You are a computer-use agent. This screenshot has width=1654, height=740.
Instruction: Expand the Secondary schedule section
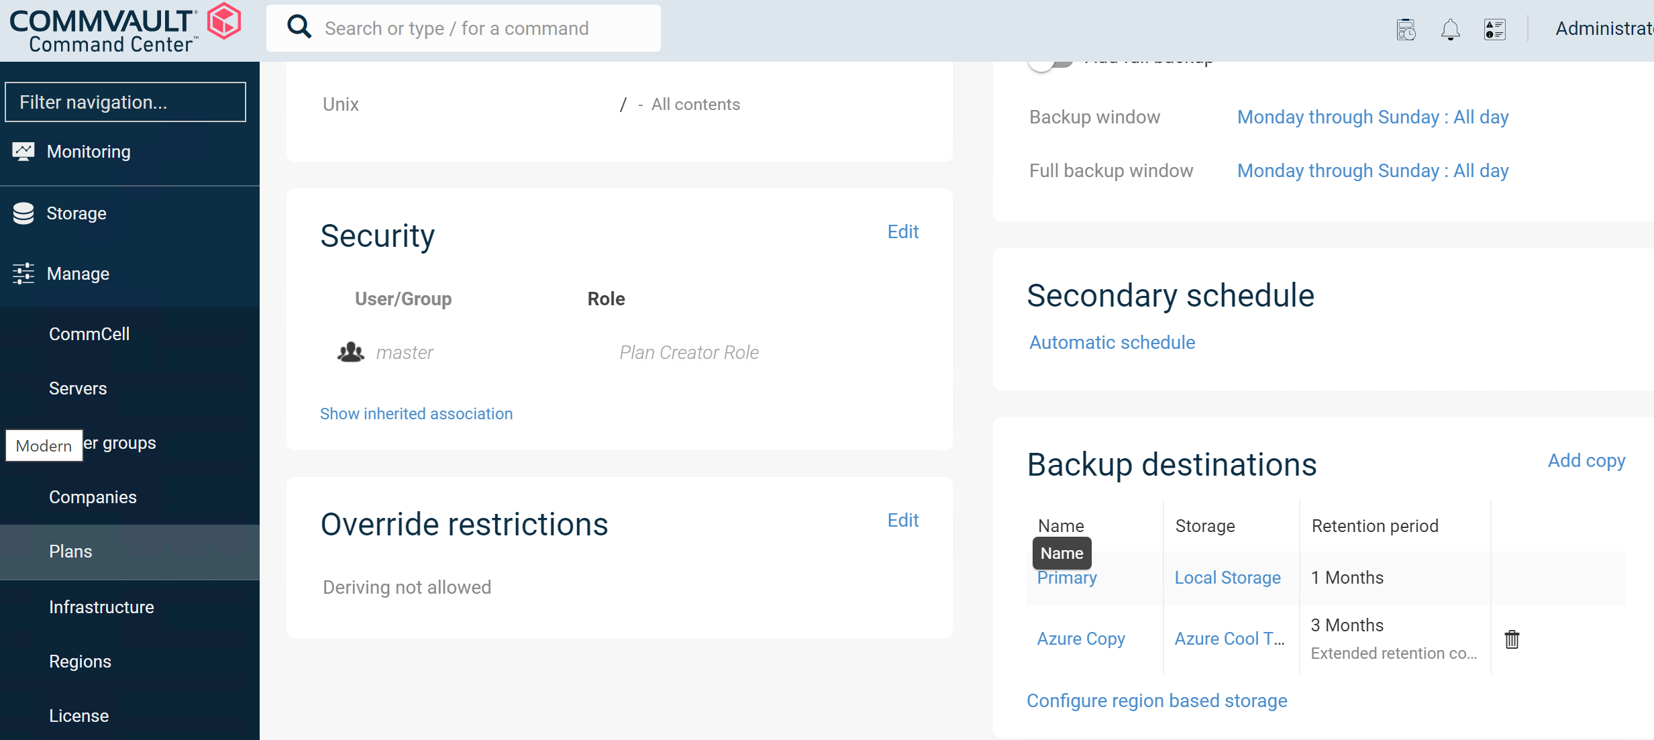point(1112,343)
